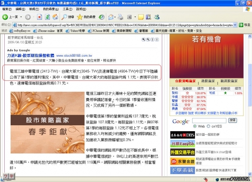Switch to 港股贏家 tab
Screen dimensions: 252x182
coord(208,81)
